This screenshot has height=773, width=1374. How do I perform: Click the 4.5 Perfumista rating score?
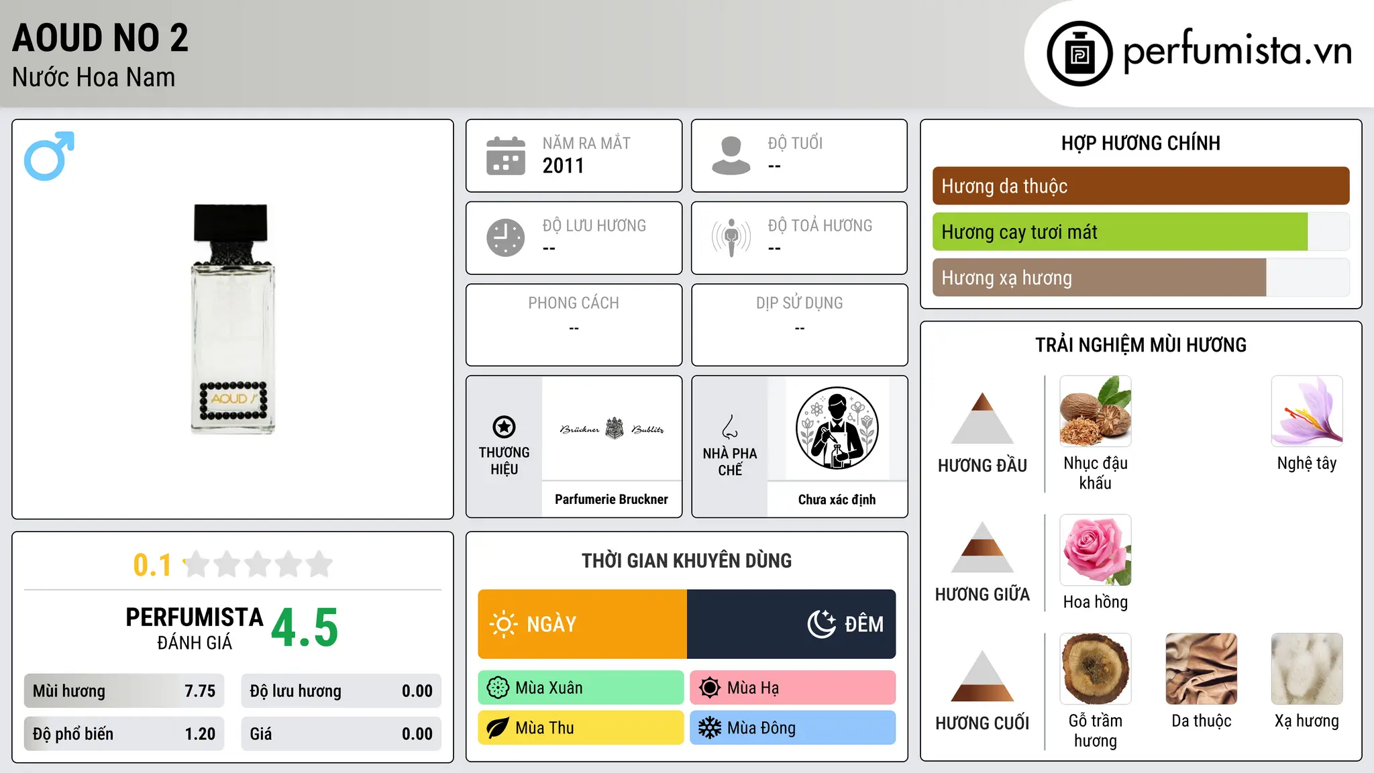(x=305, y=628)
